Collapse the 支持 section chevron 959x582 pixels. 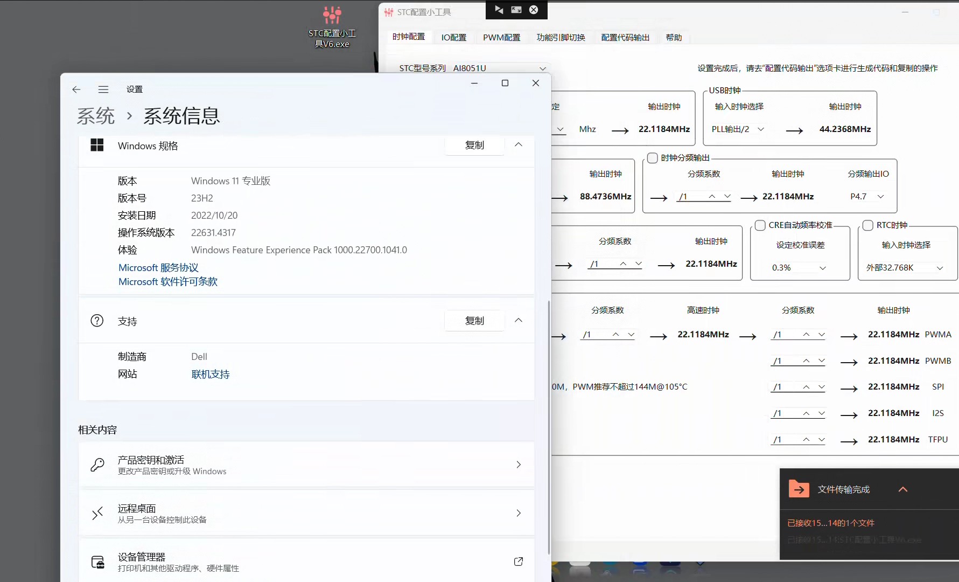pyautogui.click(x=519, y=320)
